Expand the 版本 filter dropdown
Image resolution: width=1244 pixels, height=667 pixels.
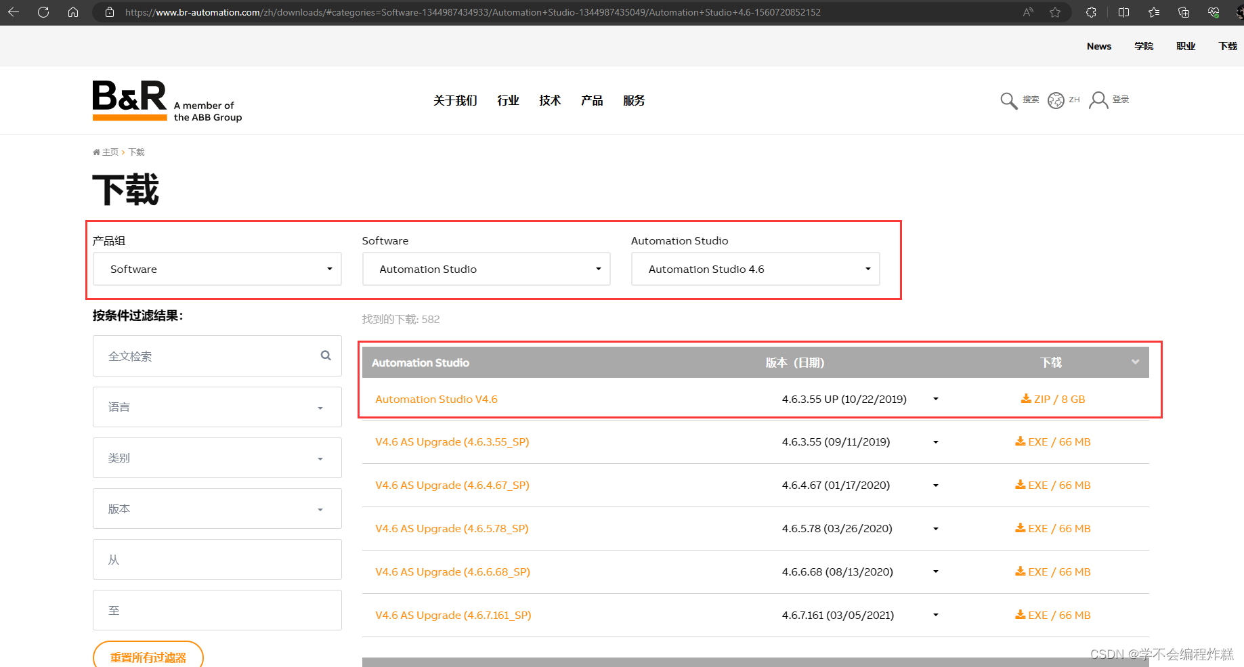(217, 509)
